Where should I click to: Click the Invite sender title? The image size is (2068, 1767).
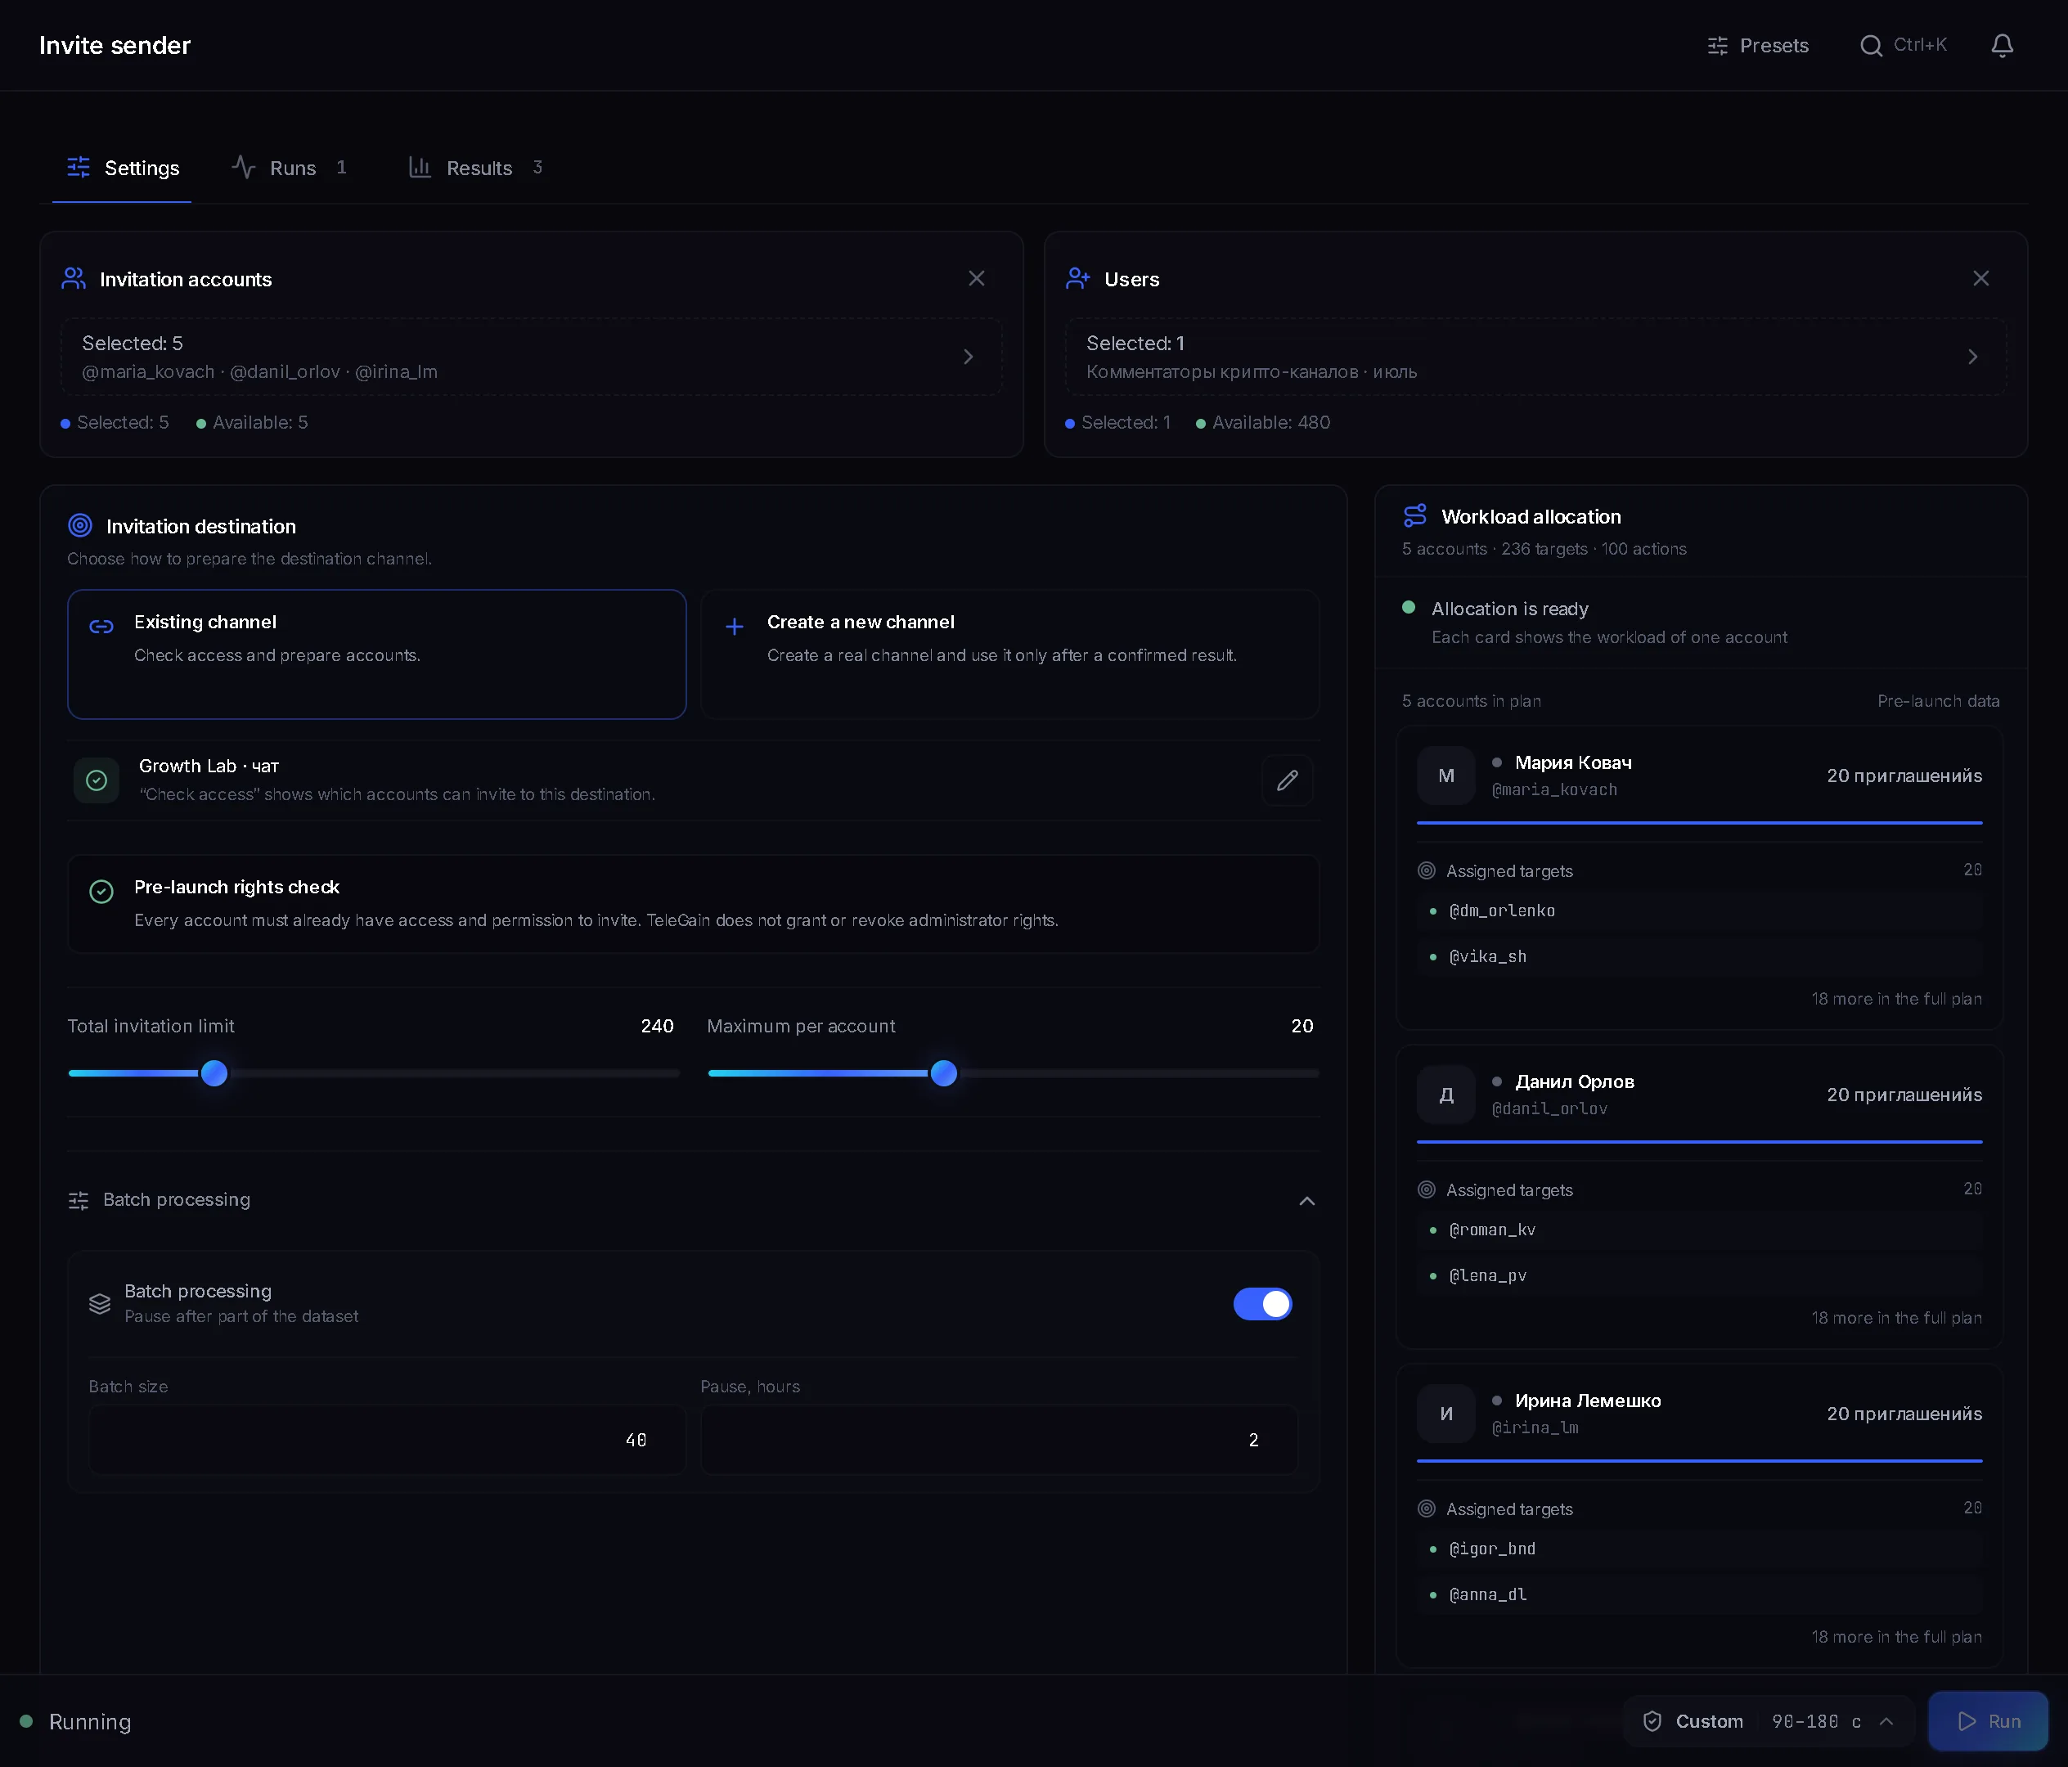point(115,46)
